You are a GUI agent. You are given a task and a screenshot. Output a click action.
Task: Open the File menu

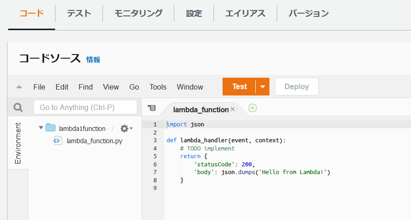pyautogui.click(x=39, y=87)
